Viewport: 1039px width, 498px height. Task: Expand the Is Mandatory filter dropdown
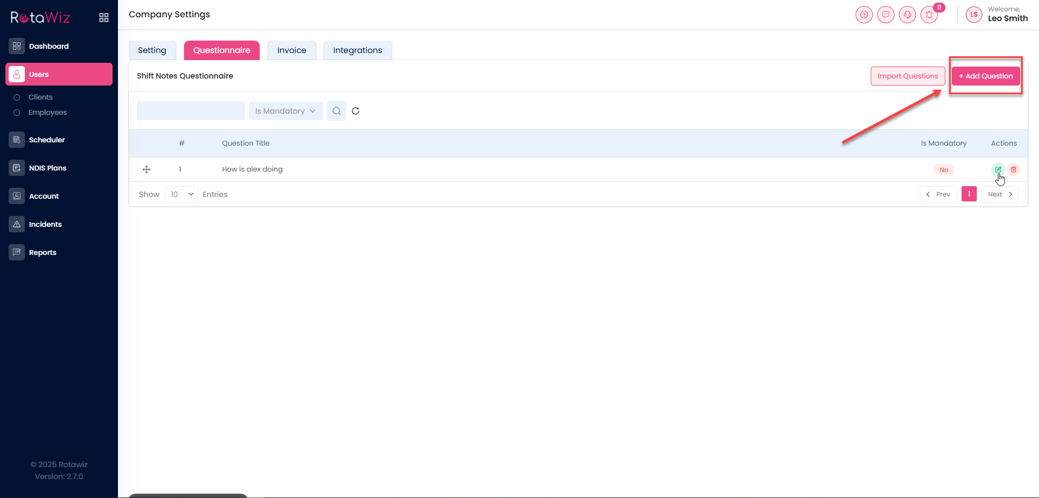point(286,111)
